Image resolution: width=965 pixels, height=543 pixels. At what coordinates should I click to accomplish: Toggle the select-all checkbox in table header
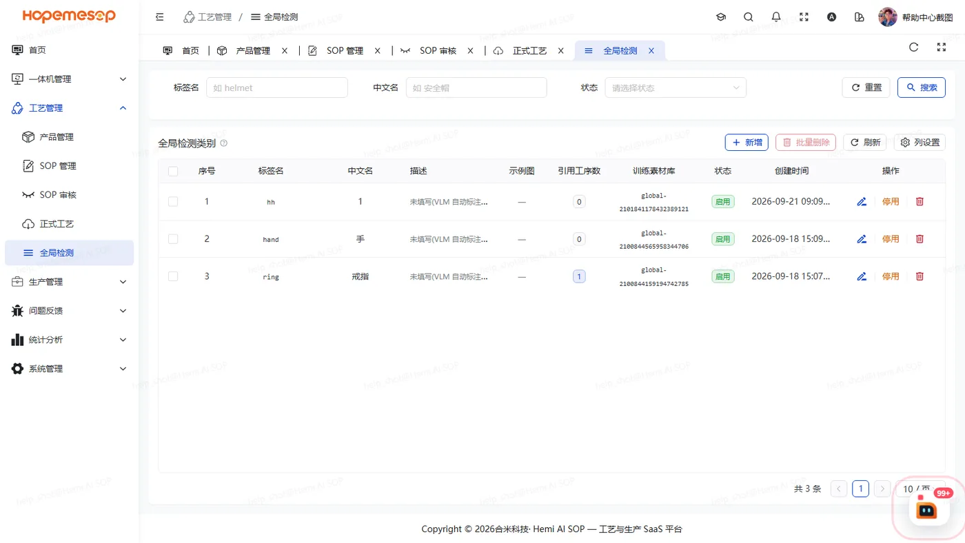click(173, 171)
